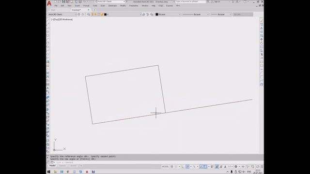
Task: Open status bar customization menu icon
Action: pos(262,167)
